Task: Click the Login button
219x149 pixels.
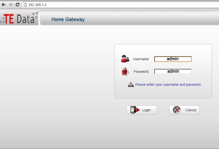Action: pyautogui.click(x=142, y=110)
